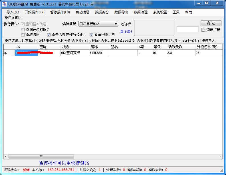
Task: Select the QQ column header
Action: [x=26, y=47]
